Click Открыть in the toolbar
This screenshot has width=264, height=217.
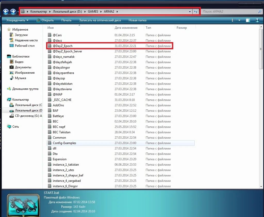(45, 20)
